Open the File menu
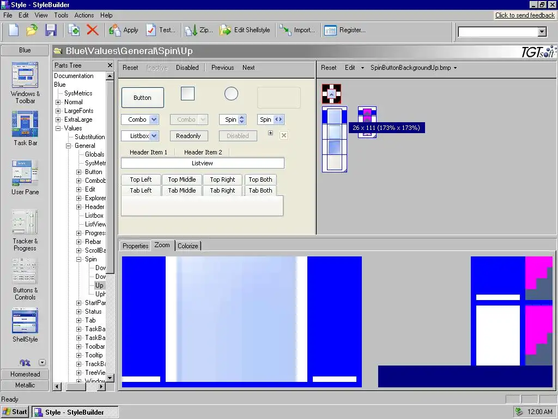Viewport: 558px width, 419px height. tap(8, 15)
